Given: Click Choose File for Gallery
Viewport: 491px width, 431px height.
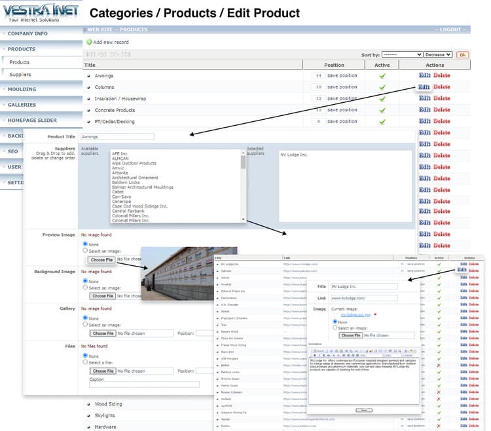Looking at the screenshot, I should pos(103,333).
